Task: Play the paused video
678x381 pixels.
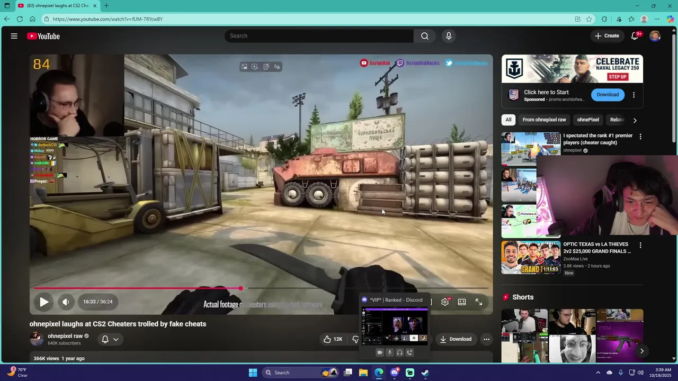Action: tap(44, 302)
